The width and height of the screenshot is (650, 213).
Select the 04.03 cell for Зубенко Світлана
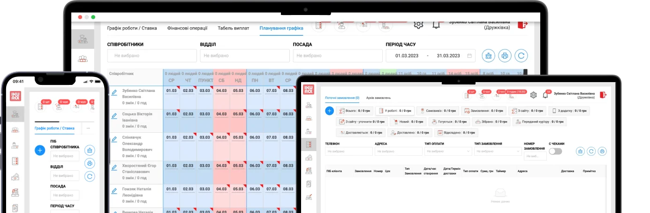pyautogui.click(x=221, y=91)
